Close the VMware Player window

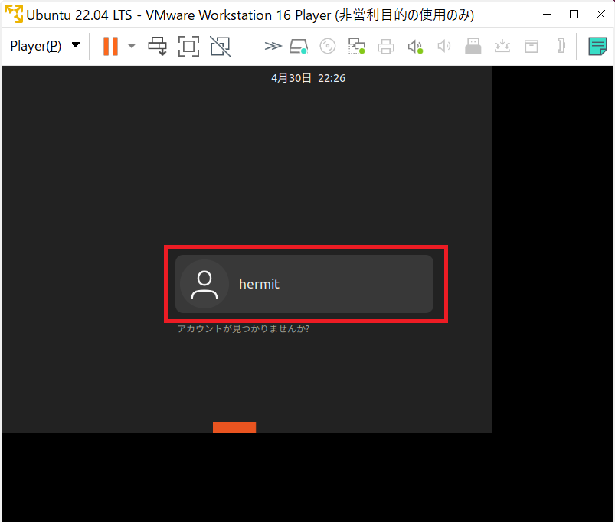600,14
